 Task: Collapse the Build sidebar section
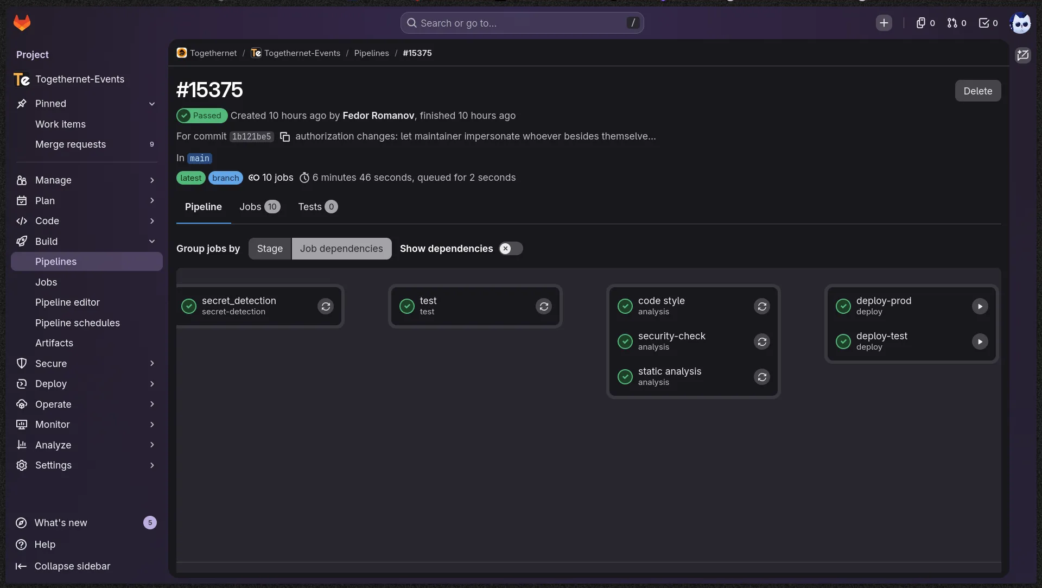pyautogui.click(x=87, y=242)
